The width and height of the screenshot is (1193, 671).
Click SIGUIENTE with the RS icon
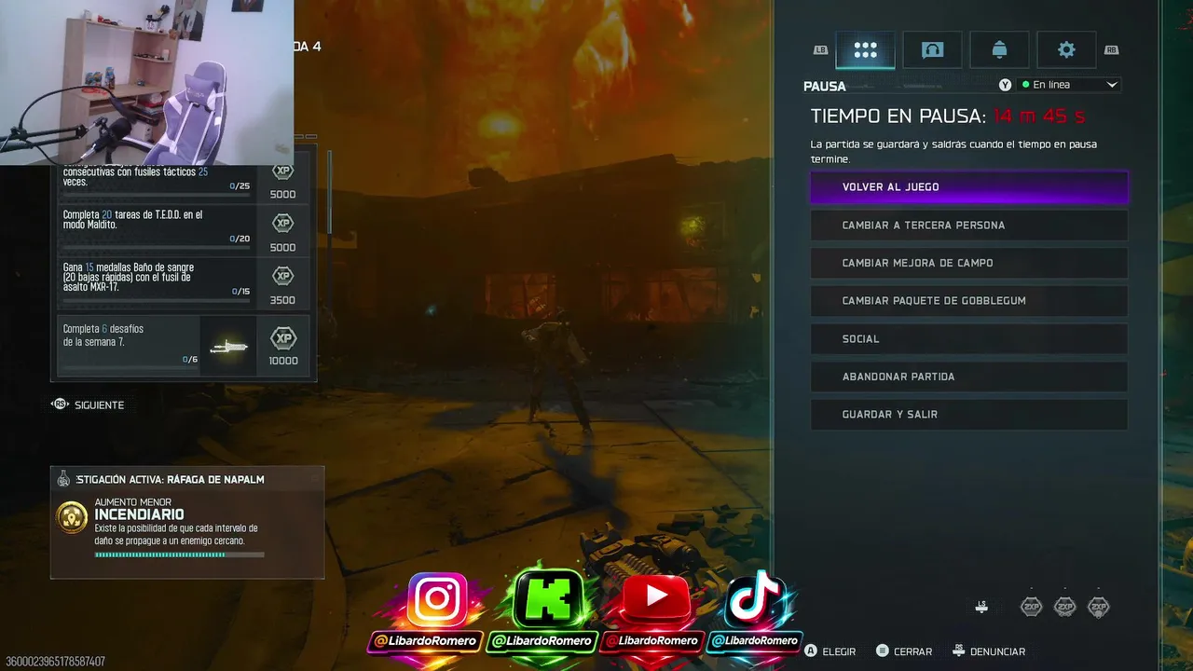pos(88,405)
